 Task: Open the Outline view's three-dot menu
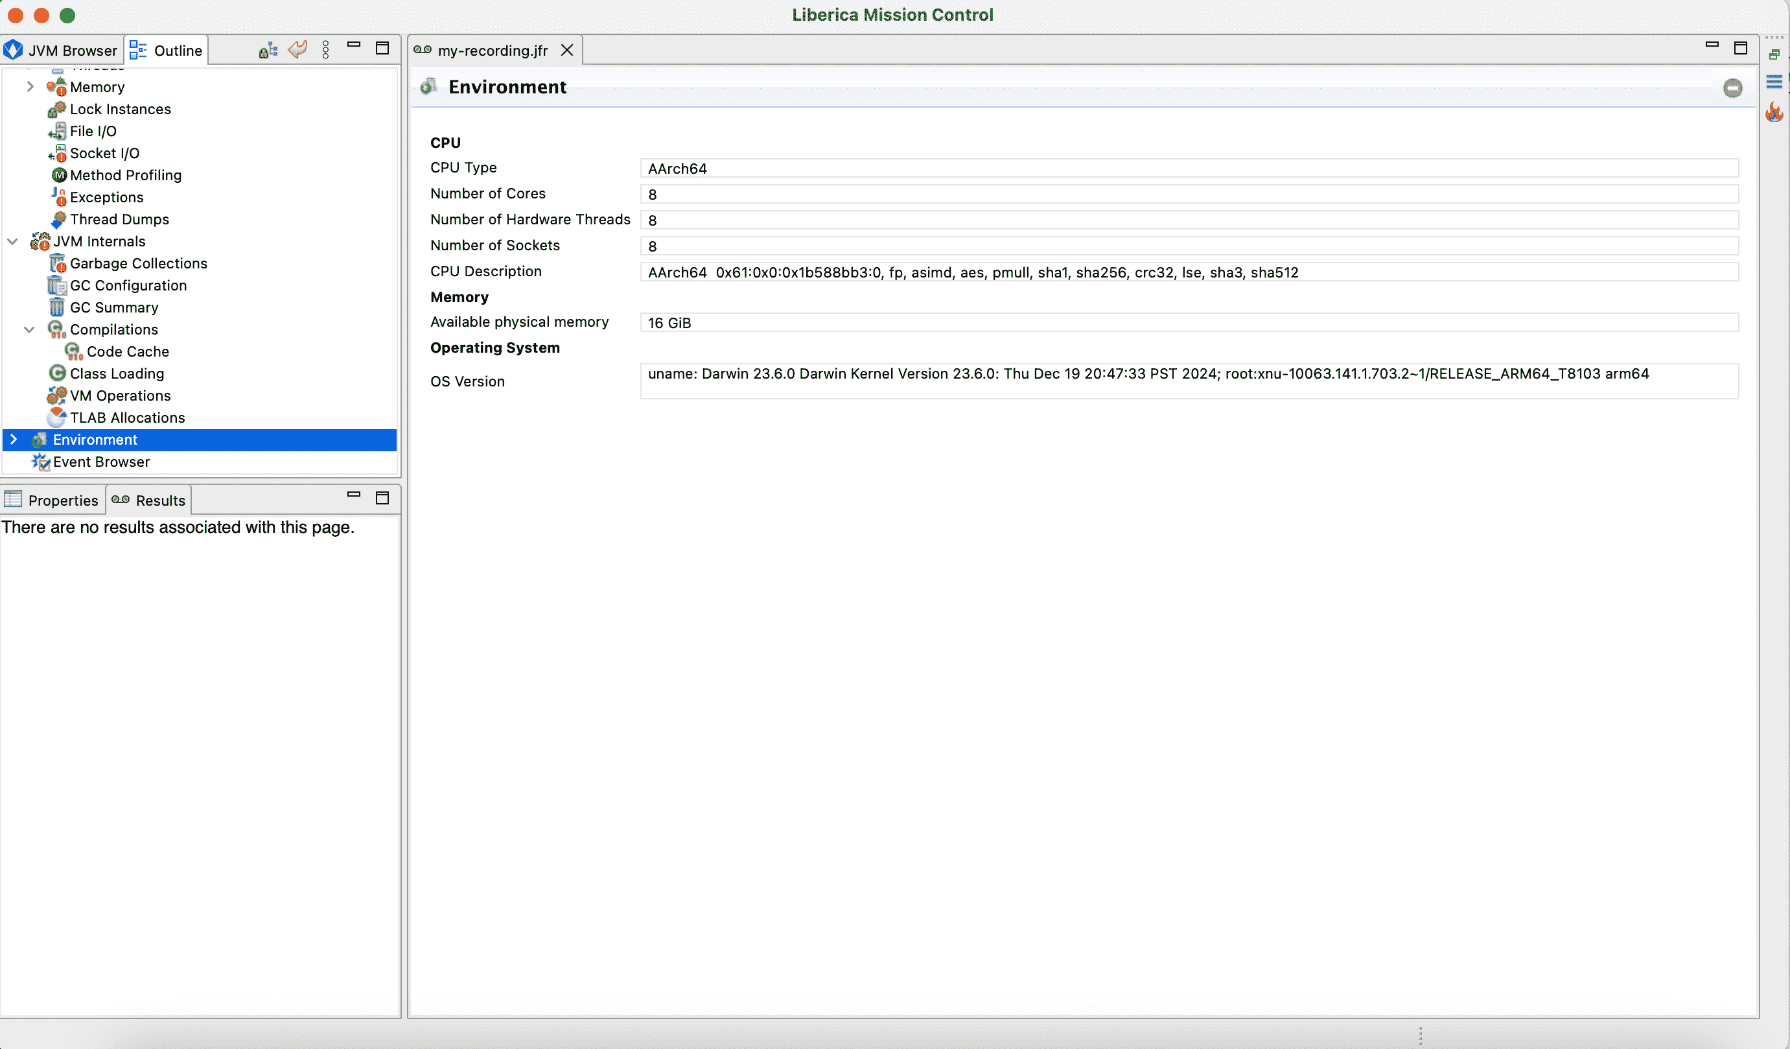325,50
